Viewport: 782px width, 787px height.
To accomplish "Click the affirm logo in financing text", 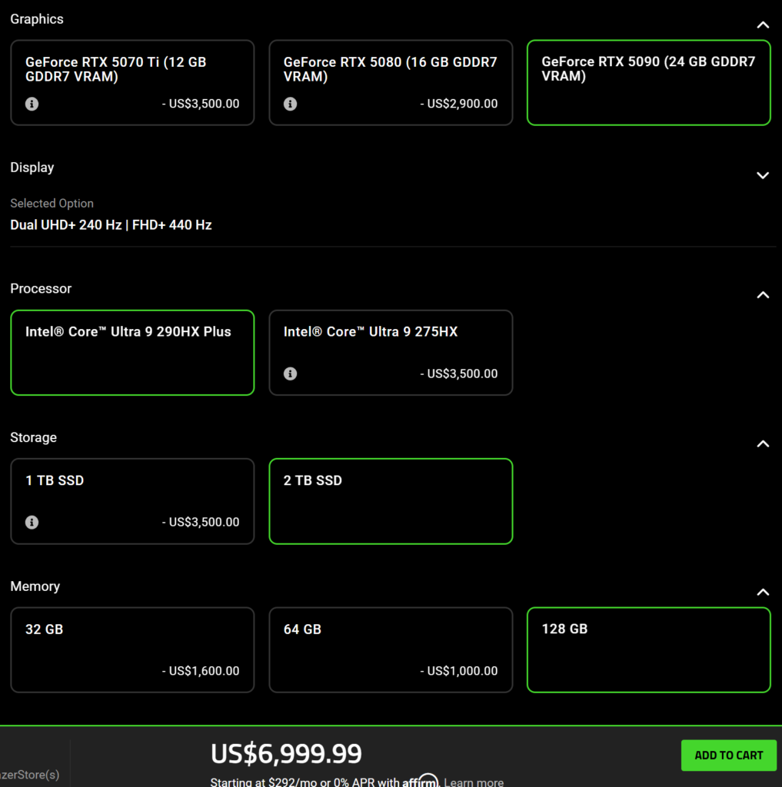I will [421, 781].
